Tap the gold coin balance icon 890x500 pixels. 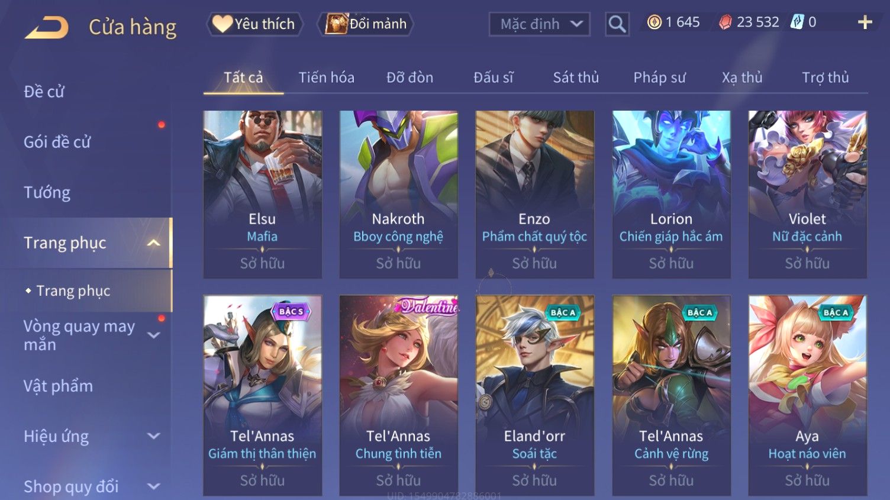coord(654,22)
